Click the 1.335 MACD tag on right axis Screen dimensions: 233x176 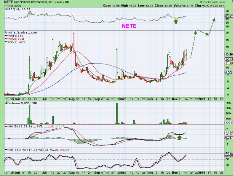point(229,133)
